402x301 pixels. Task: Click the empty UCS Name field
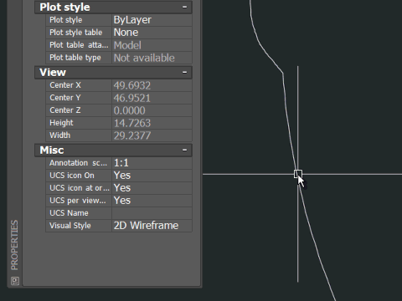pyautogui.click(x=152, y=213)
